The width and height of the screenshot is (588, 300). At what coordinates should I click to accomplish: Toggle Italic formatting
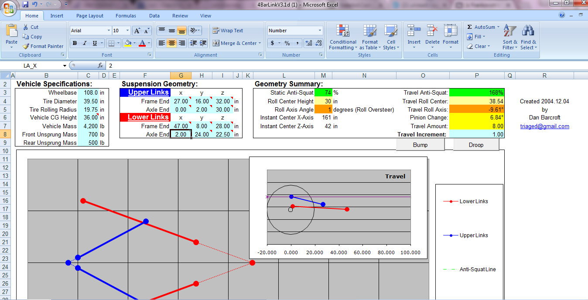point(84,43)
